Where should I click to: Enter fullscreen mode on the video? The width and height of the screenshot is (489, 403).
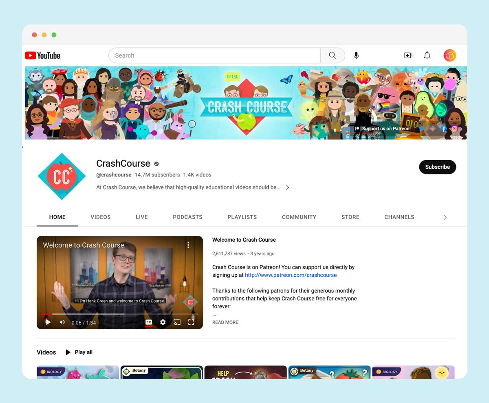tap(191, 322)
